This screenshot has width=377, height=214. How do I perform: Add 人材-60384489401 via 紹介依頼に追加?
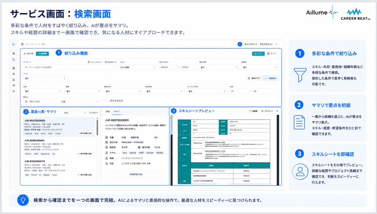tap(85, 154)
